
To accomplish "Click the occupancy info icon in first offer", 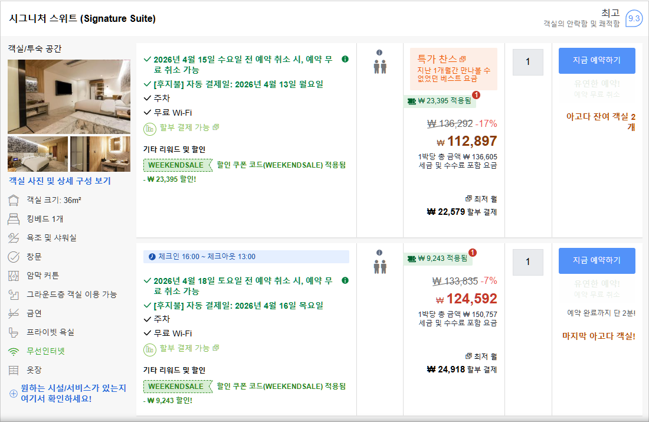I will coord(379,53).
